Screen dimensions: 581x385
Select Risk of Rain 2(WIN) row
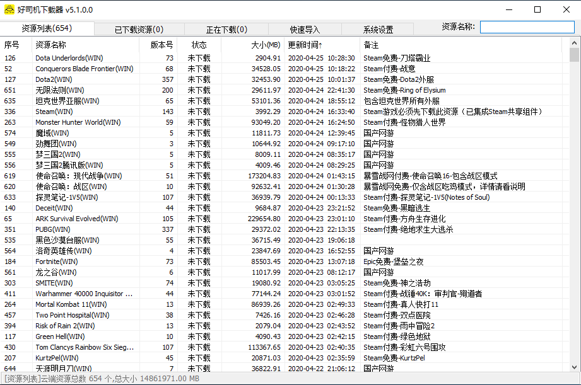[285, 326]
